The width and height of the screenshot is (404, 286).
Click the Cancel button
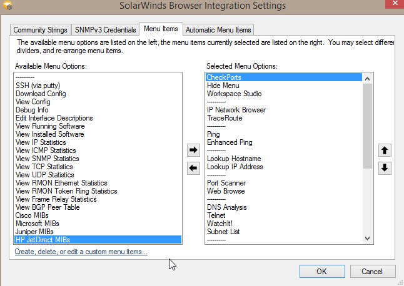click(x=372, y=272)
